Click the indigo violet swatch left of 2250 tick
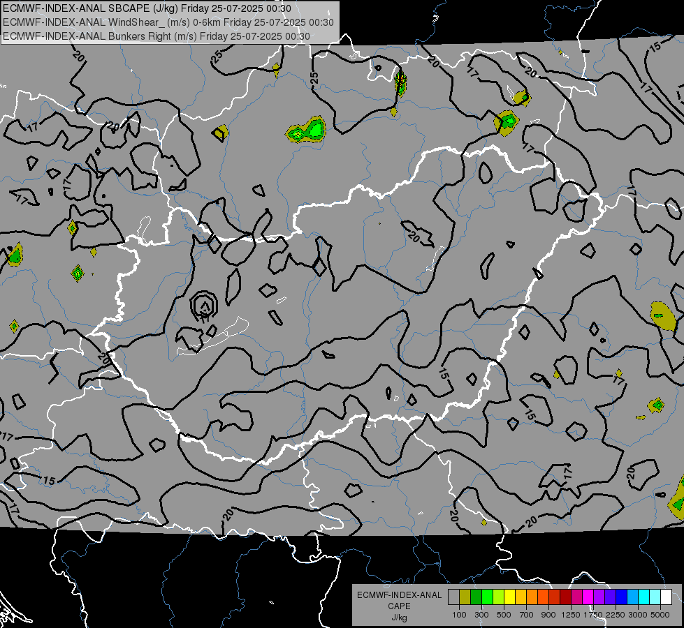The height and width of the screenshot is (628, 684). (x=610, y=597)
